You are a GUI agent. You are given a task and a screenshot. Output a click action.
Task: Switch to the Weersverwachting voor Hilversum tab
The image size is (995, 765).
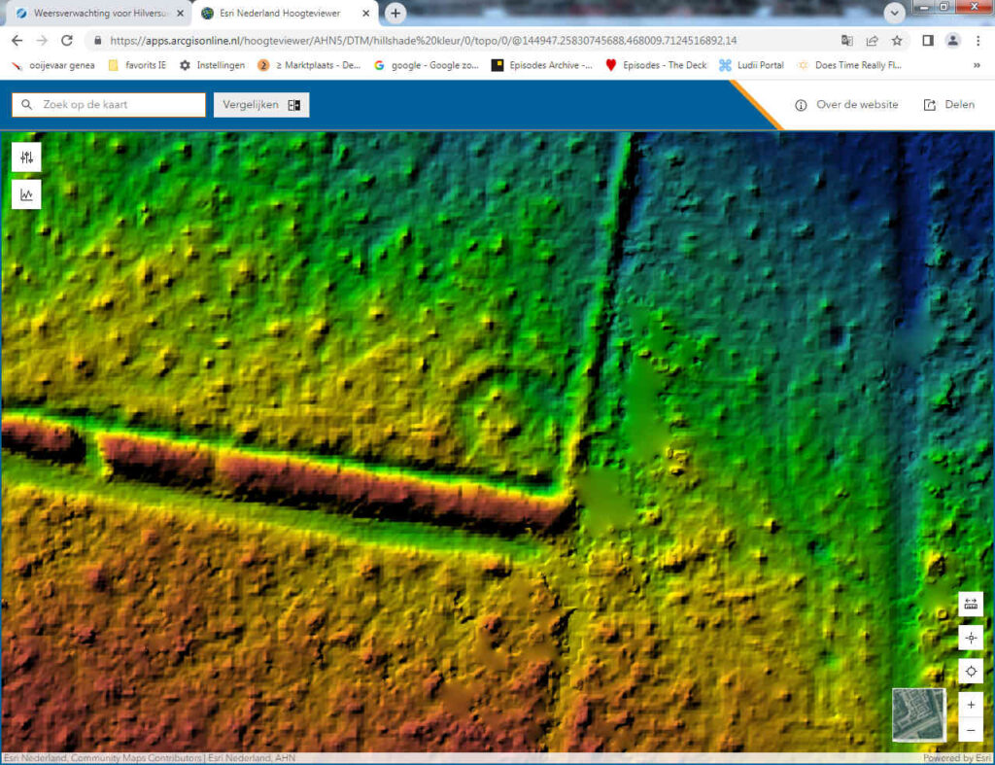click(95, 14)
